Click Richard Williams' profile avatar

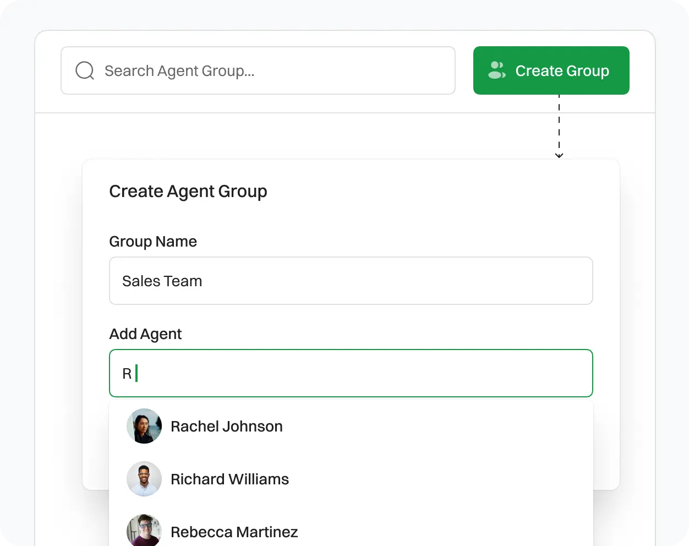(x=144, y=479)
